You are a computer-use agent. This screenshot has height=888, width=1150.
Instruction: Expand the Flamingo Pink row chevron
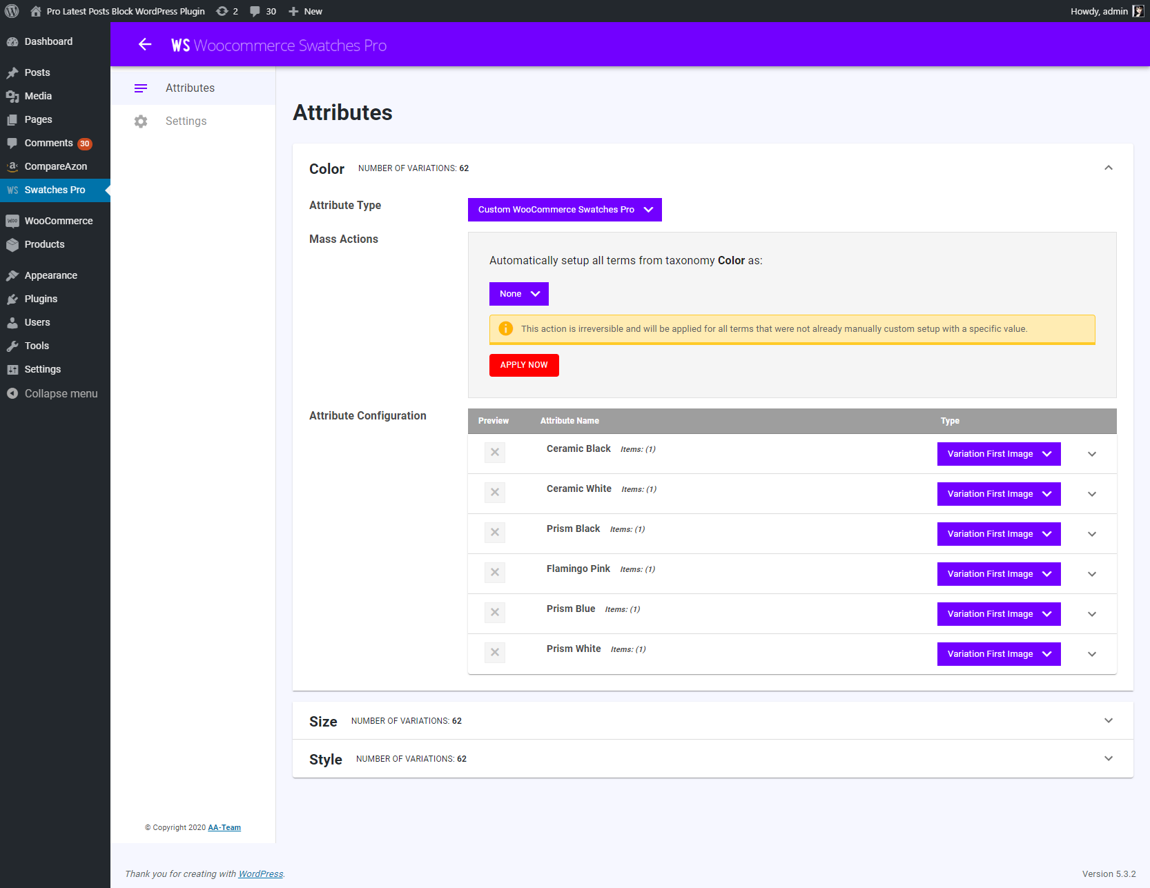[x=1092, y=574]
